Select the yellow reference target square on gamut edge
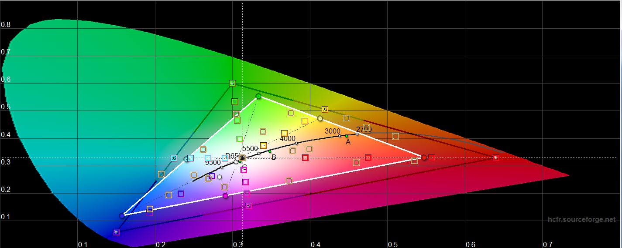 [325, 109]
